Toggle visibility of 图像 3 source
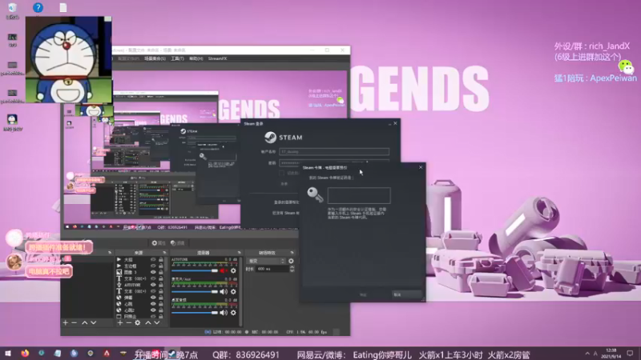 [153, 272]
